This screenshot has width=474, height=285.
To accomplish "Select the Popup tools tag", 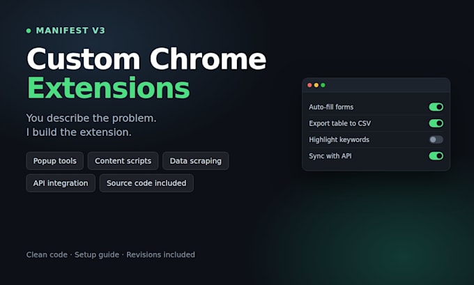I will (54, 161).
